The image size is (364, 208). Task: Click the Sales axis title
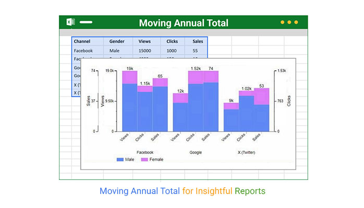pos(88,101)
